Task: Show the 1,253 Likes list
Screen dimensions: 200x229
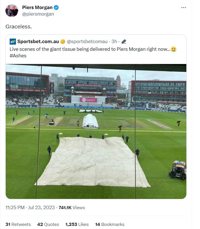Action: 77,224
